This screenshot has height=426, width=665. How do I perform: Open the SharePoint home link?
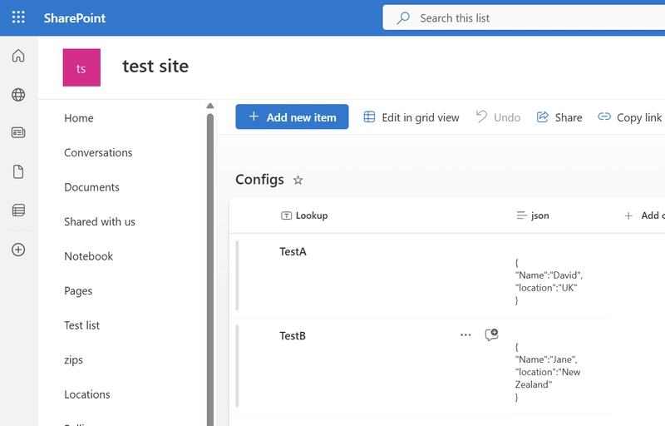tap(75, 17)
